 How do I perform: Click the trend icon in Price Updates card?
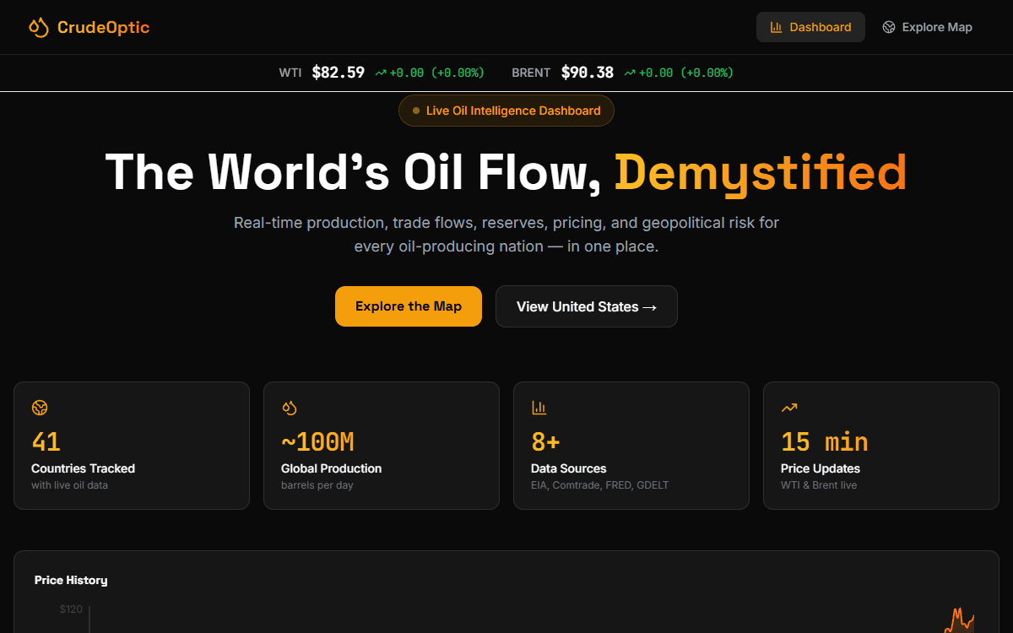(788, 408)
